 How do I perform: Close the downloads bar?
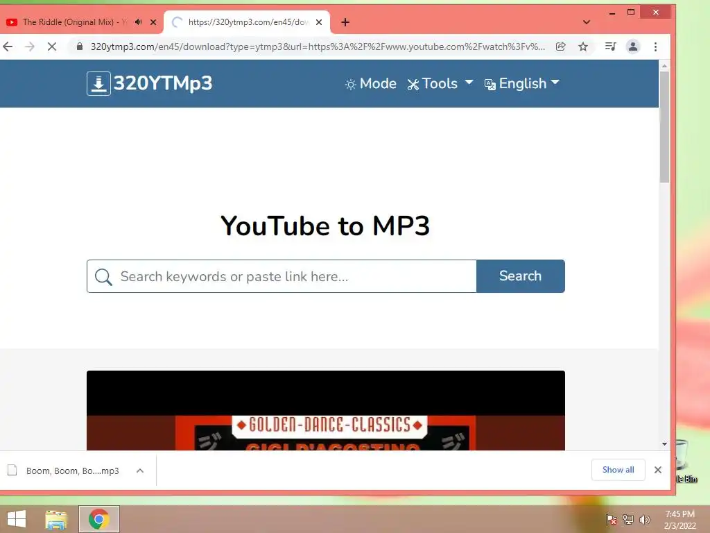[658, 470]
